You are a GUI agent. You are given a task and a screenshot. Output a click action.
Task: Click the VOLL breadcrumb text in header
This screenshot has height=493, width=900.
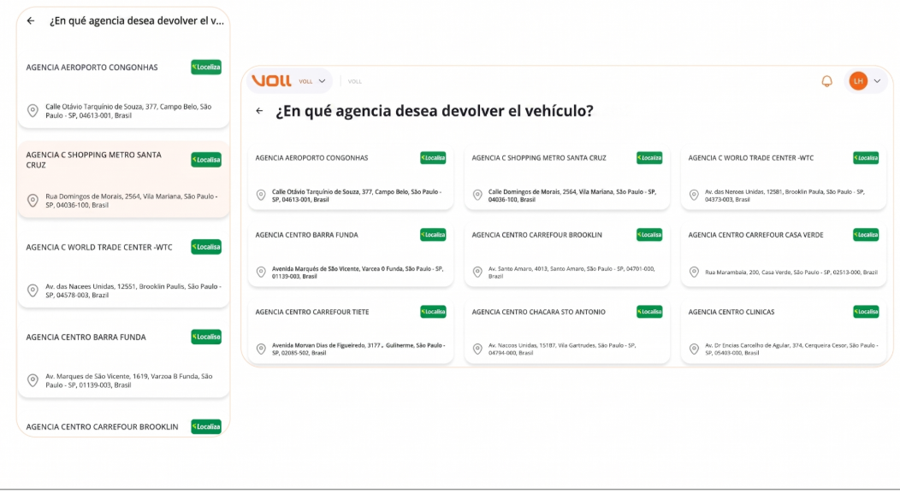tap(355, 81)
